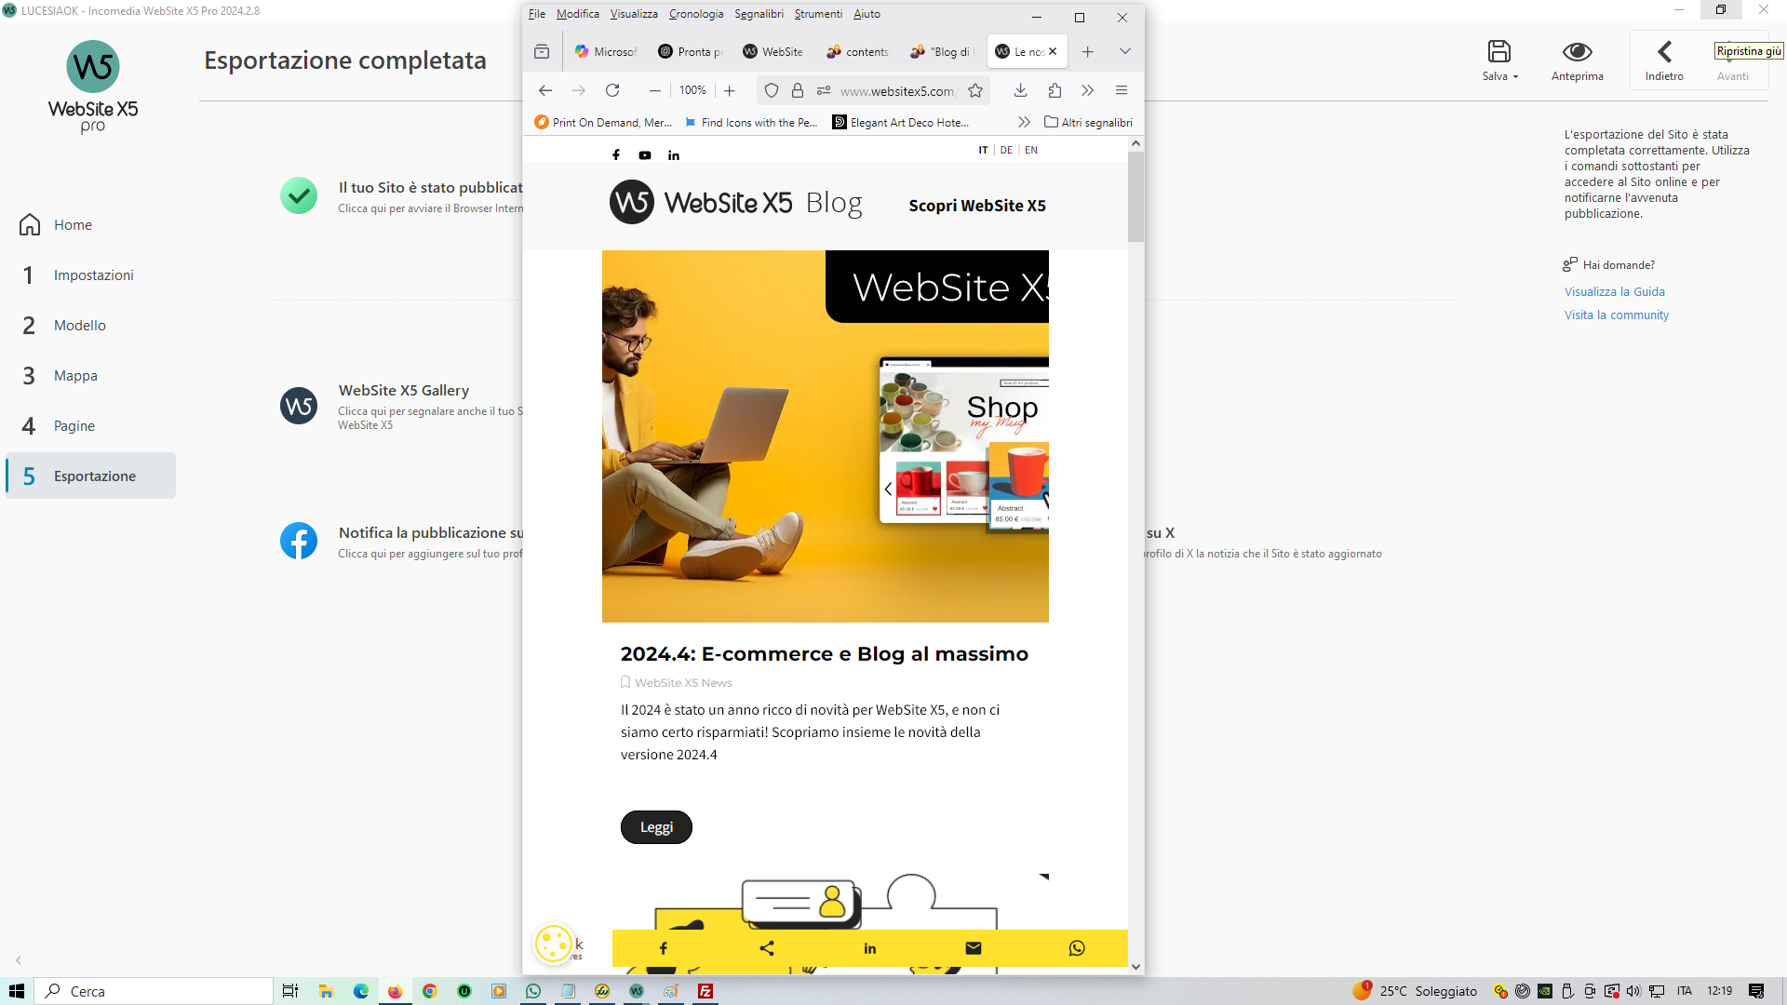Open the cookie preferences icon
Image resolution: width=1787 pixels, height=1005 pixels.
553,944
